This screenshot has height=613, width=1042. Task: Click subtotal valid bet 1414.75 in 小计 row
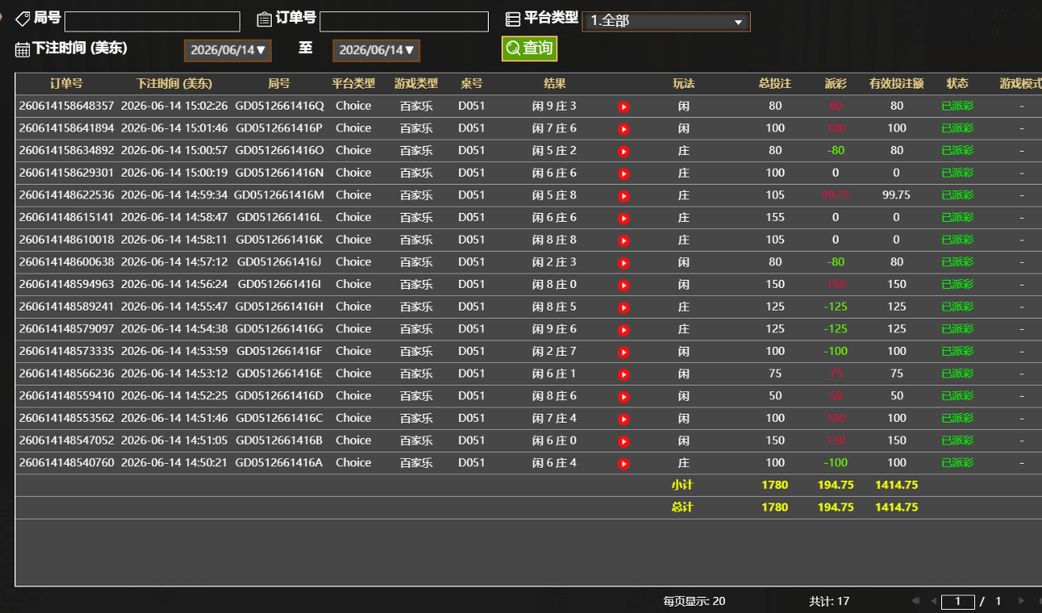point(897,485)
